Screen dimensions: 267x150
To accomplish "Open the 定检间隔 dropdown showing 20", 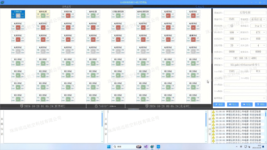I will click(x=232, y=45).
